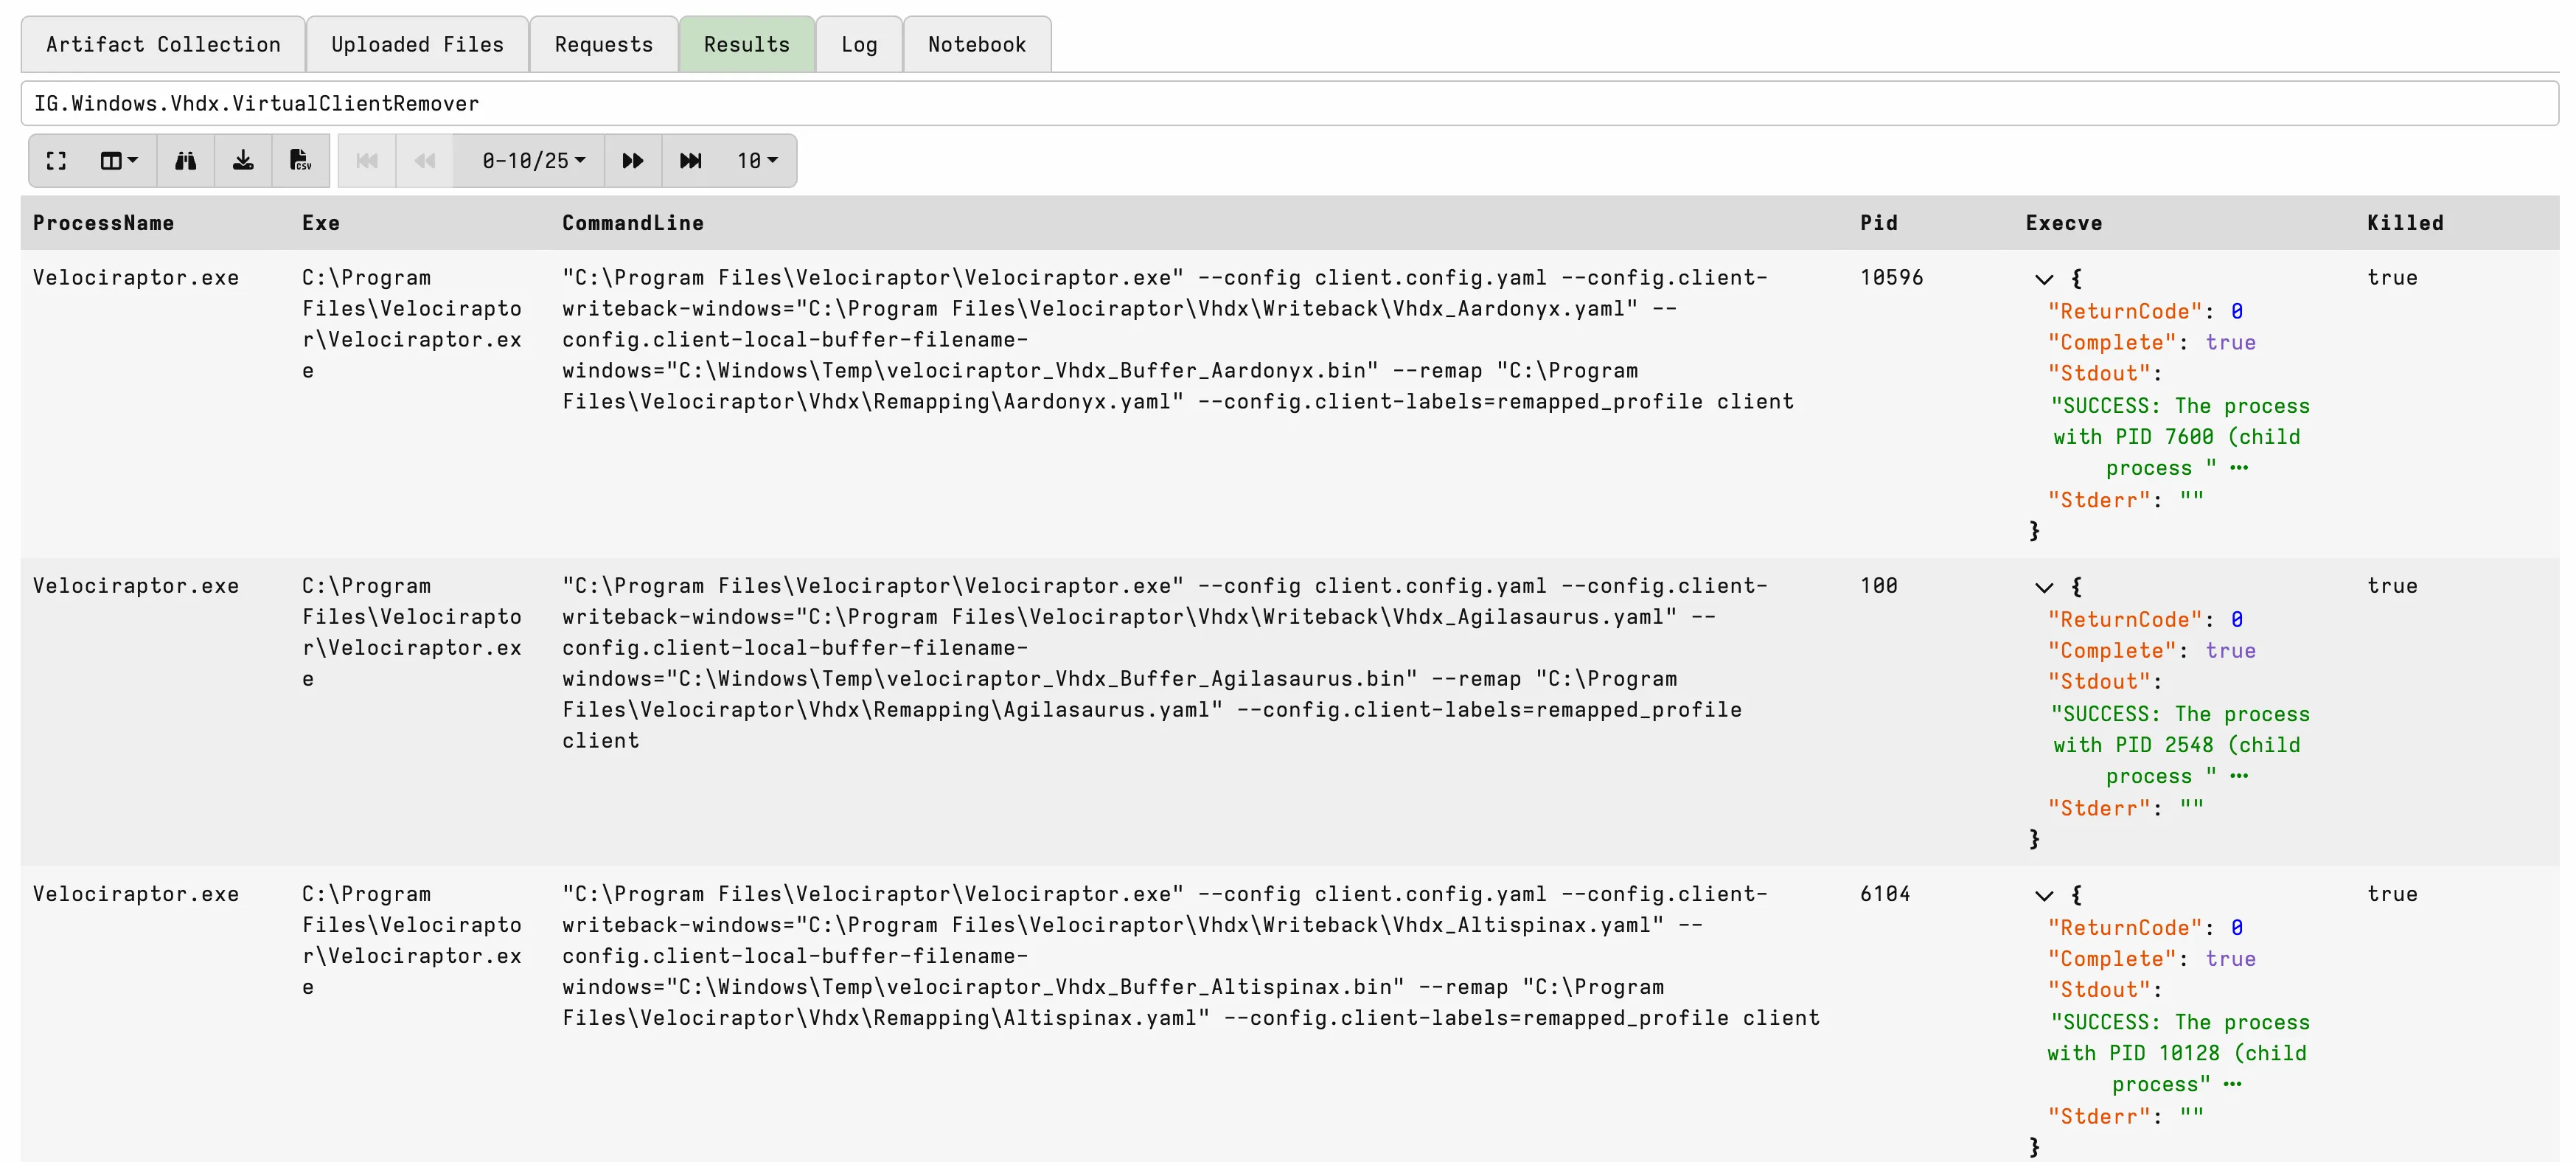Screen dimensions: 2576x1162
Task: Select the Notebook tab
Action: coord(976,45)
